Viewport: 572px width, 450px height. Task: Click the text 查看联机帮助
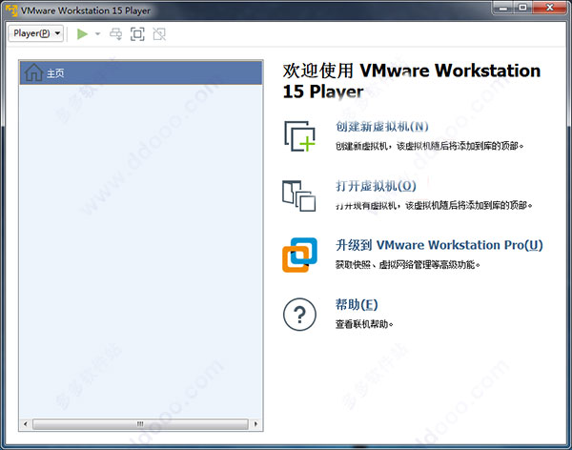pyautogui.click(x=364, y=324)
